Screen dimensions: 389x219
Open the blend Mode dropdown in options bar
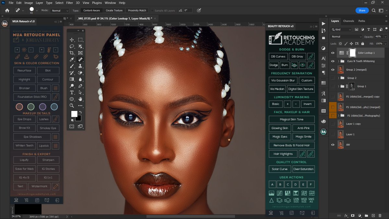60,10
